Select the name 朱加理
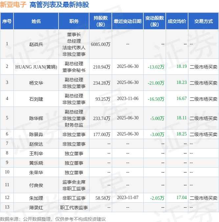 coord(36,198)
